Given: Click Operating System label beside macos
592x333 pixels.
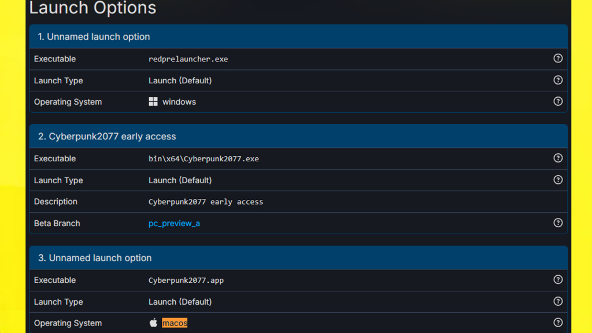Looking at the screenshot, I should (x=68, y=323).
